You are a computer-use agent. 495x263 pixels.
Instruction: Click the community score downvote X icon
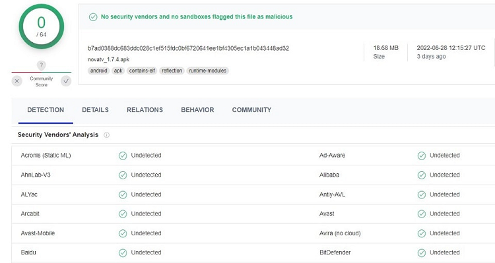pyautogui.click(x=17, y=81)
